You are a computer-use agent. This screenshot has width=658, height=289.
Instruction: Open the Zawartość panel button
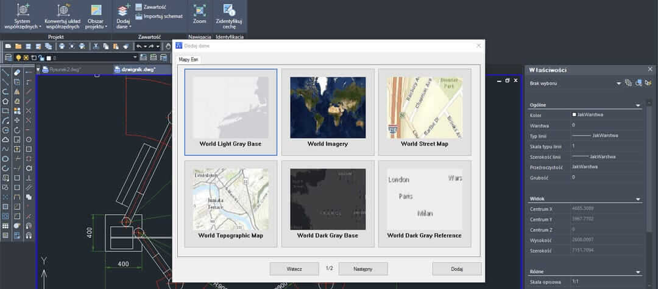(x=150, y=7)
